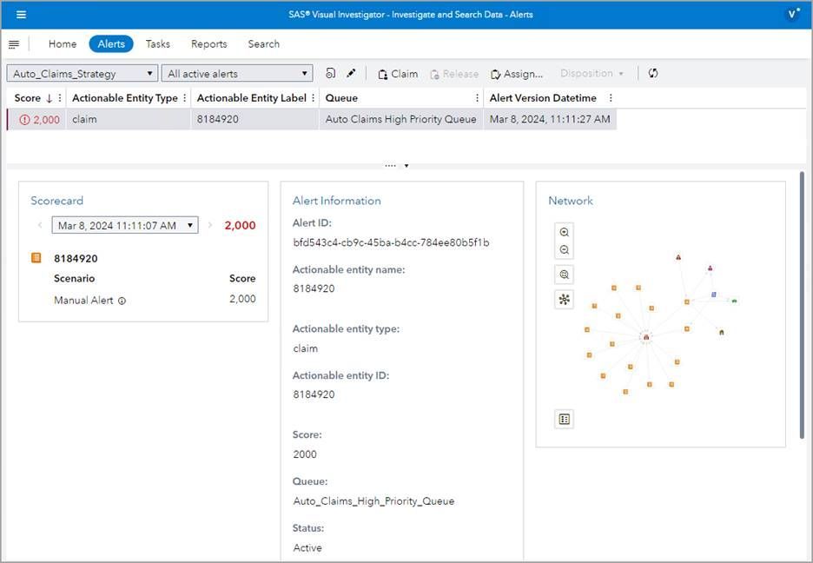
Task: Open the hamburger menu in the blue title bar
Action: [21, 15]
